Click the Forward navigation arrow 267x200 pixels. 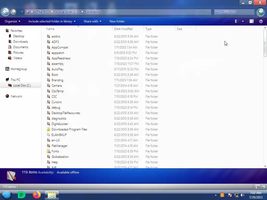(x=13, y=11)
